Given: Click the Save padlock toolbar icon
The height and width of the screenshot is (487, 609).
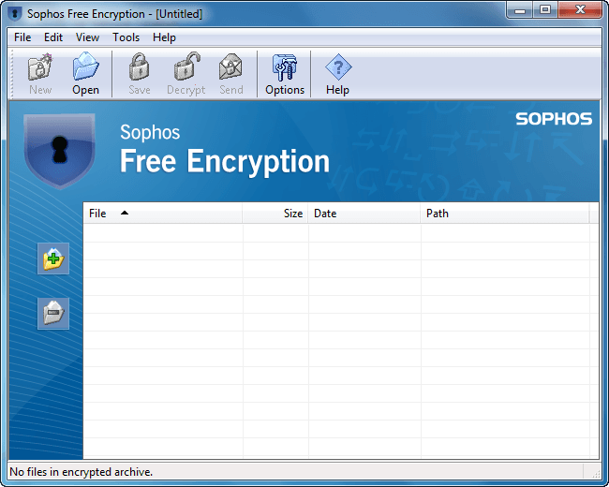Looking at the screenshot, I should (x=139, y=66).
